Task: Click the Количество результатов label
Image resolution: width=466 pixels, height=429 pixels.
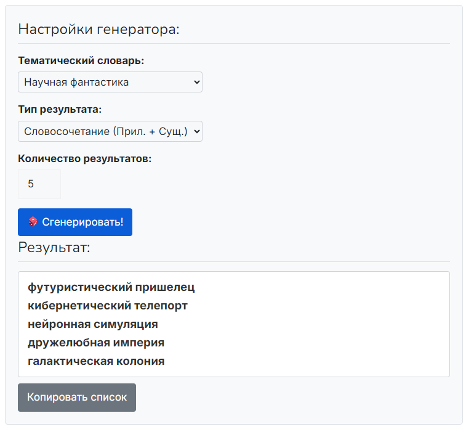Action: coord(85,158)
